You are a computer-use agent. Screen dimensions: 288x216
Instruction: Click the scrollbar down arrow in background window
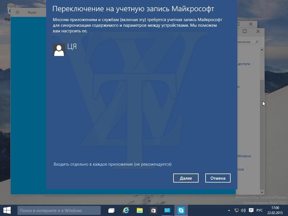pyautogui.click(x=262, y=192)
